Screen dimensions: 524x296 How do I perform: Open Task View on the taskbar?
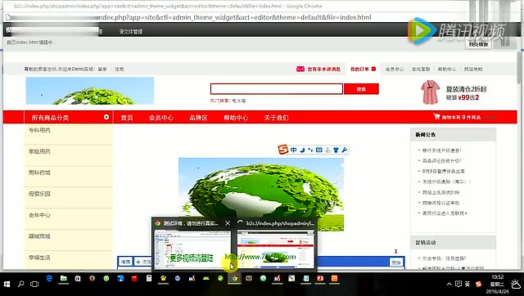34,284
